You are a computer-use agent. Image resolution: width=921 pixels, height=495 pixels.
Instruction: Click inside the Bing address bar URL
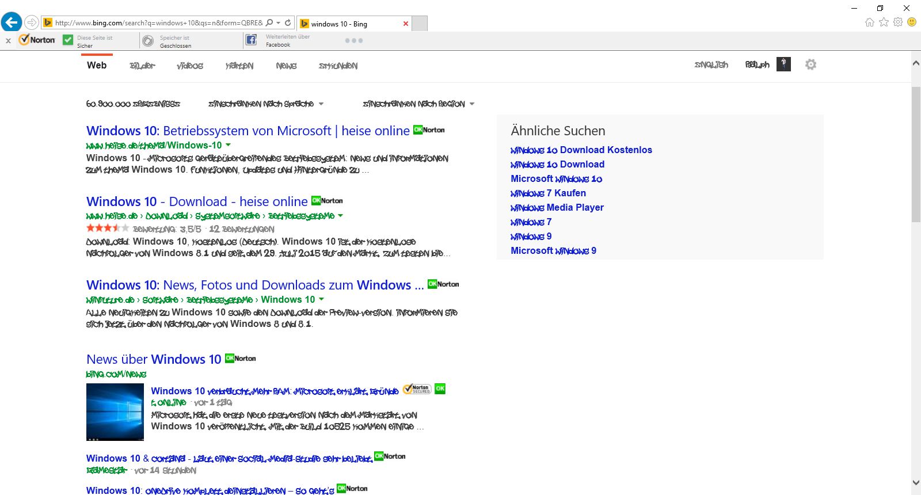point(158,23)
